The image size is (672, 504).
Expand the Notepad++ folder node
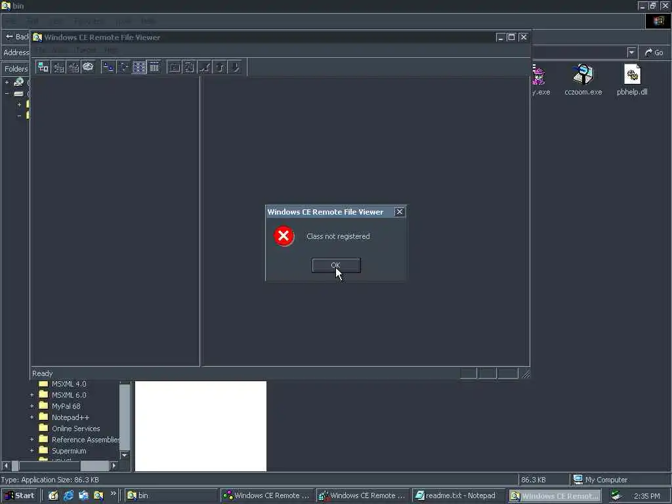coord(31,417)
